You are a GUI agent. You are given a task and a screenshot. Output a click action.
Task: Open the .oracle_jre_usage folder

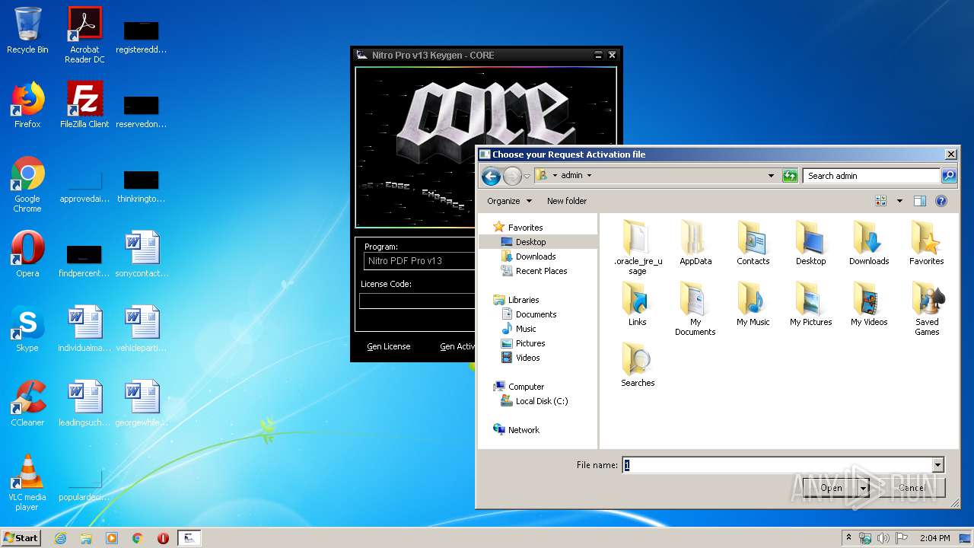(638, 247)
